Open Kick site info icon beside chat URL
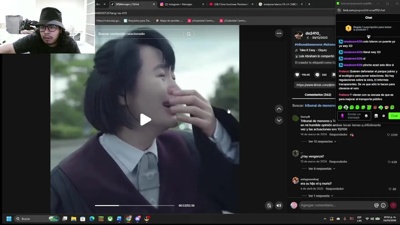 pyautogui.click(x=339, y=10)
